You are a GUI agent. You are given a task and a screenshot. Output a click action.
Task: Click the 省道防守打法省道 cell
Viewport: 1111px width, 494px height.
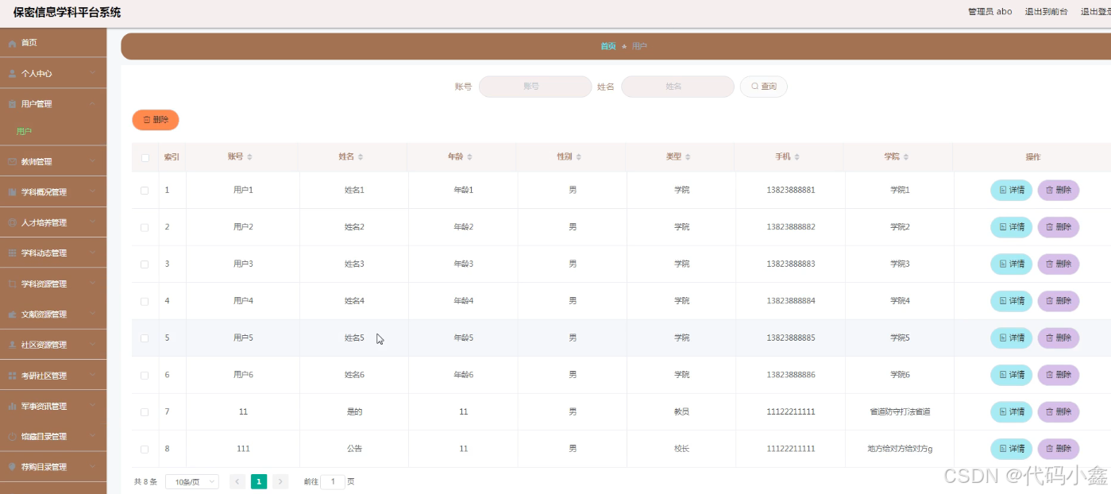pos(900,412)
